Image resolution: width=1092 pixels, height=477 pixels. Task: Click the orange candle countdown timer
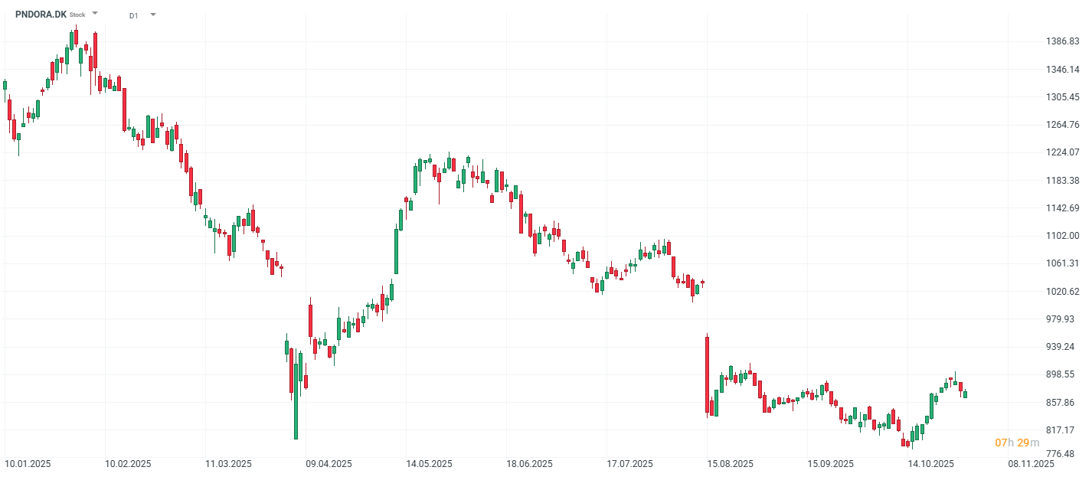(1017, 443)
